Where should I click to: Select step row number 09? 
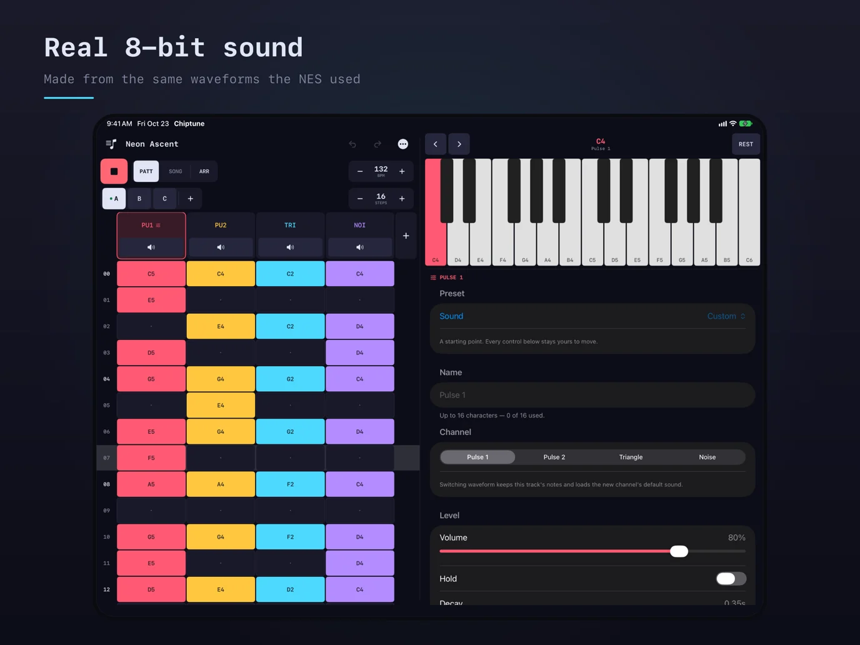pyautogui.click(x=107, y=511)
